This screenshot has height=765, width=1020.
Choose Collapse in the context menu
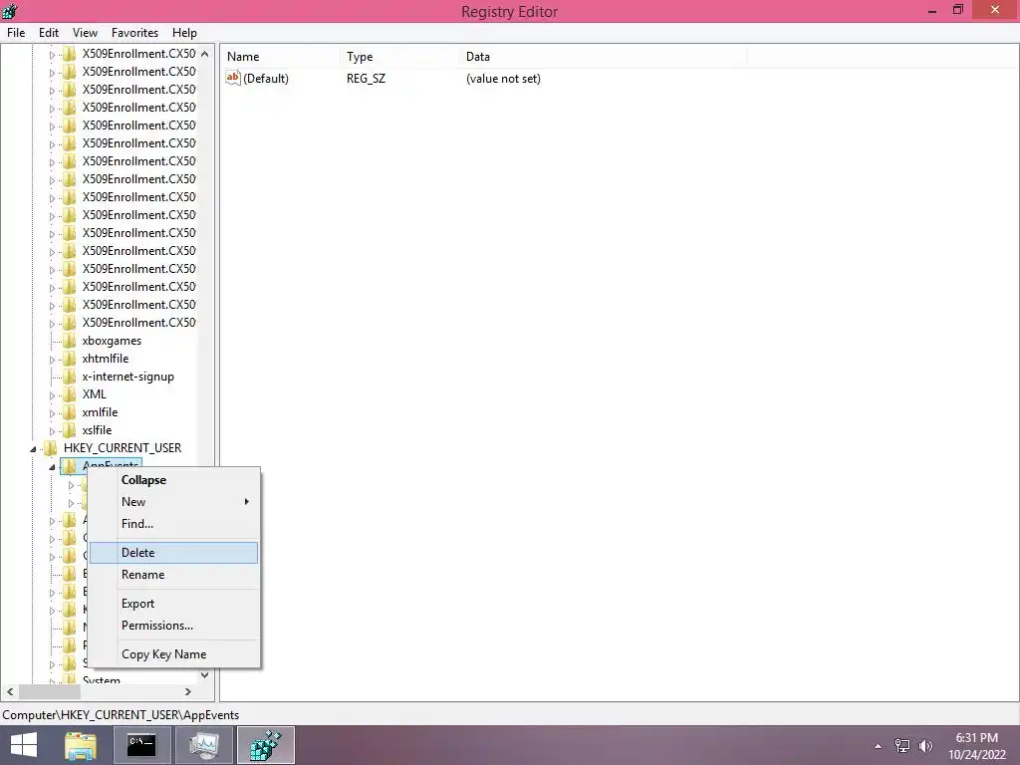tap(173, 480)
